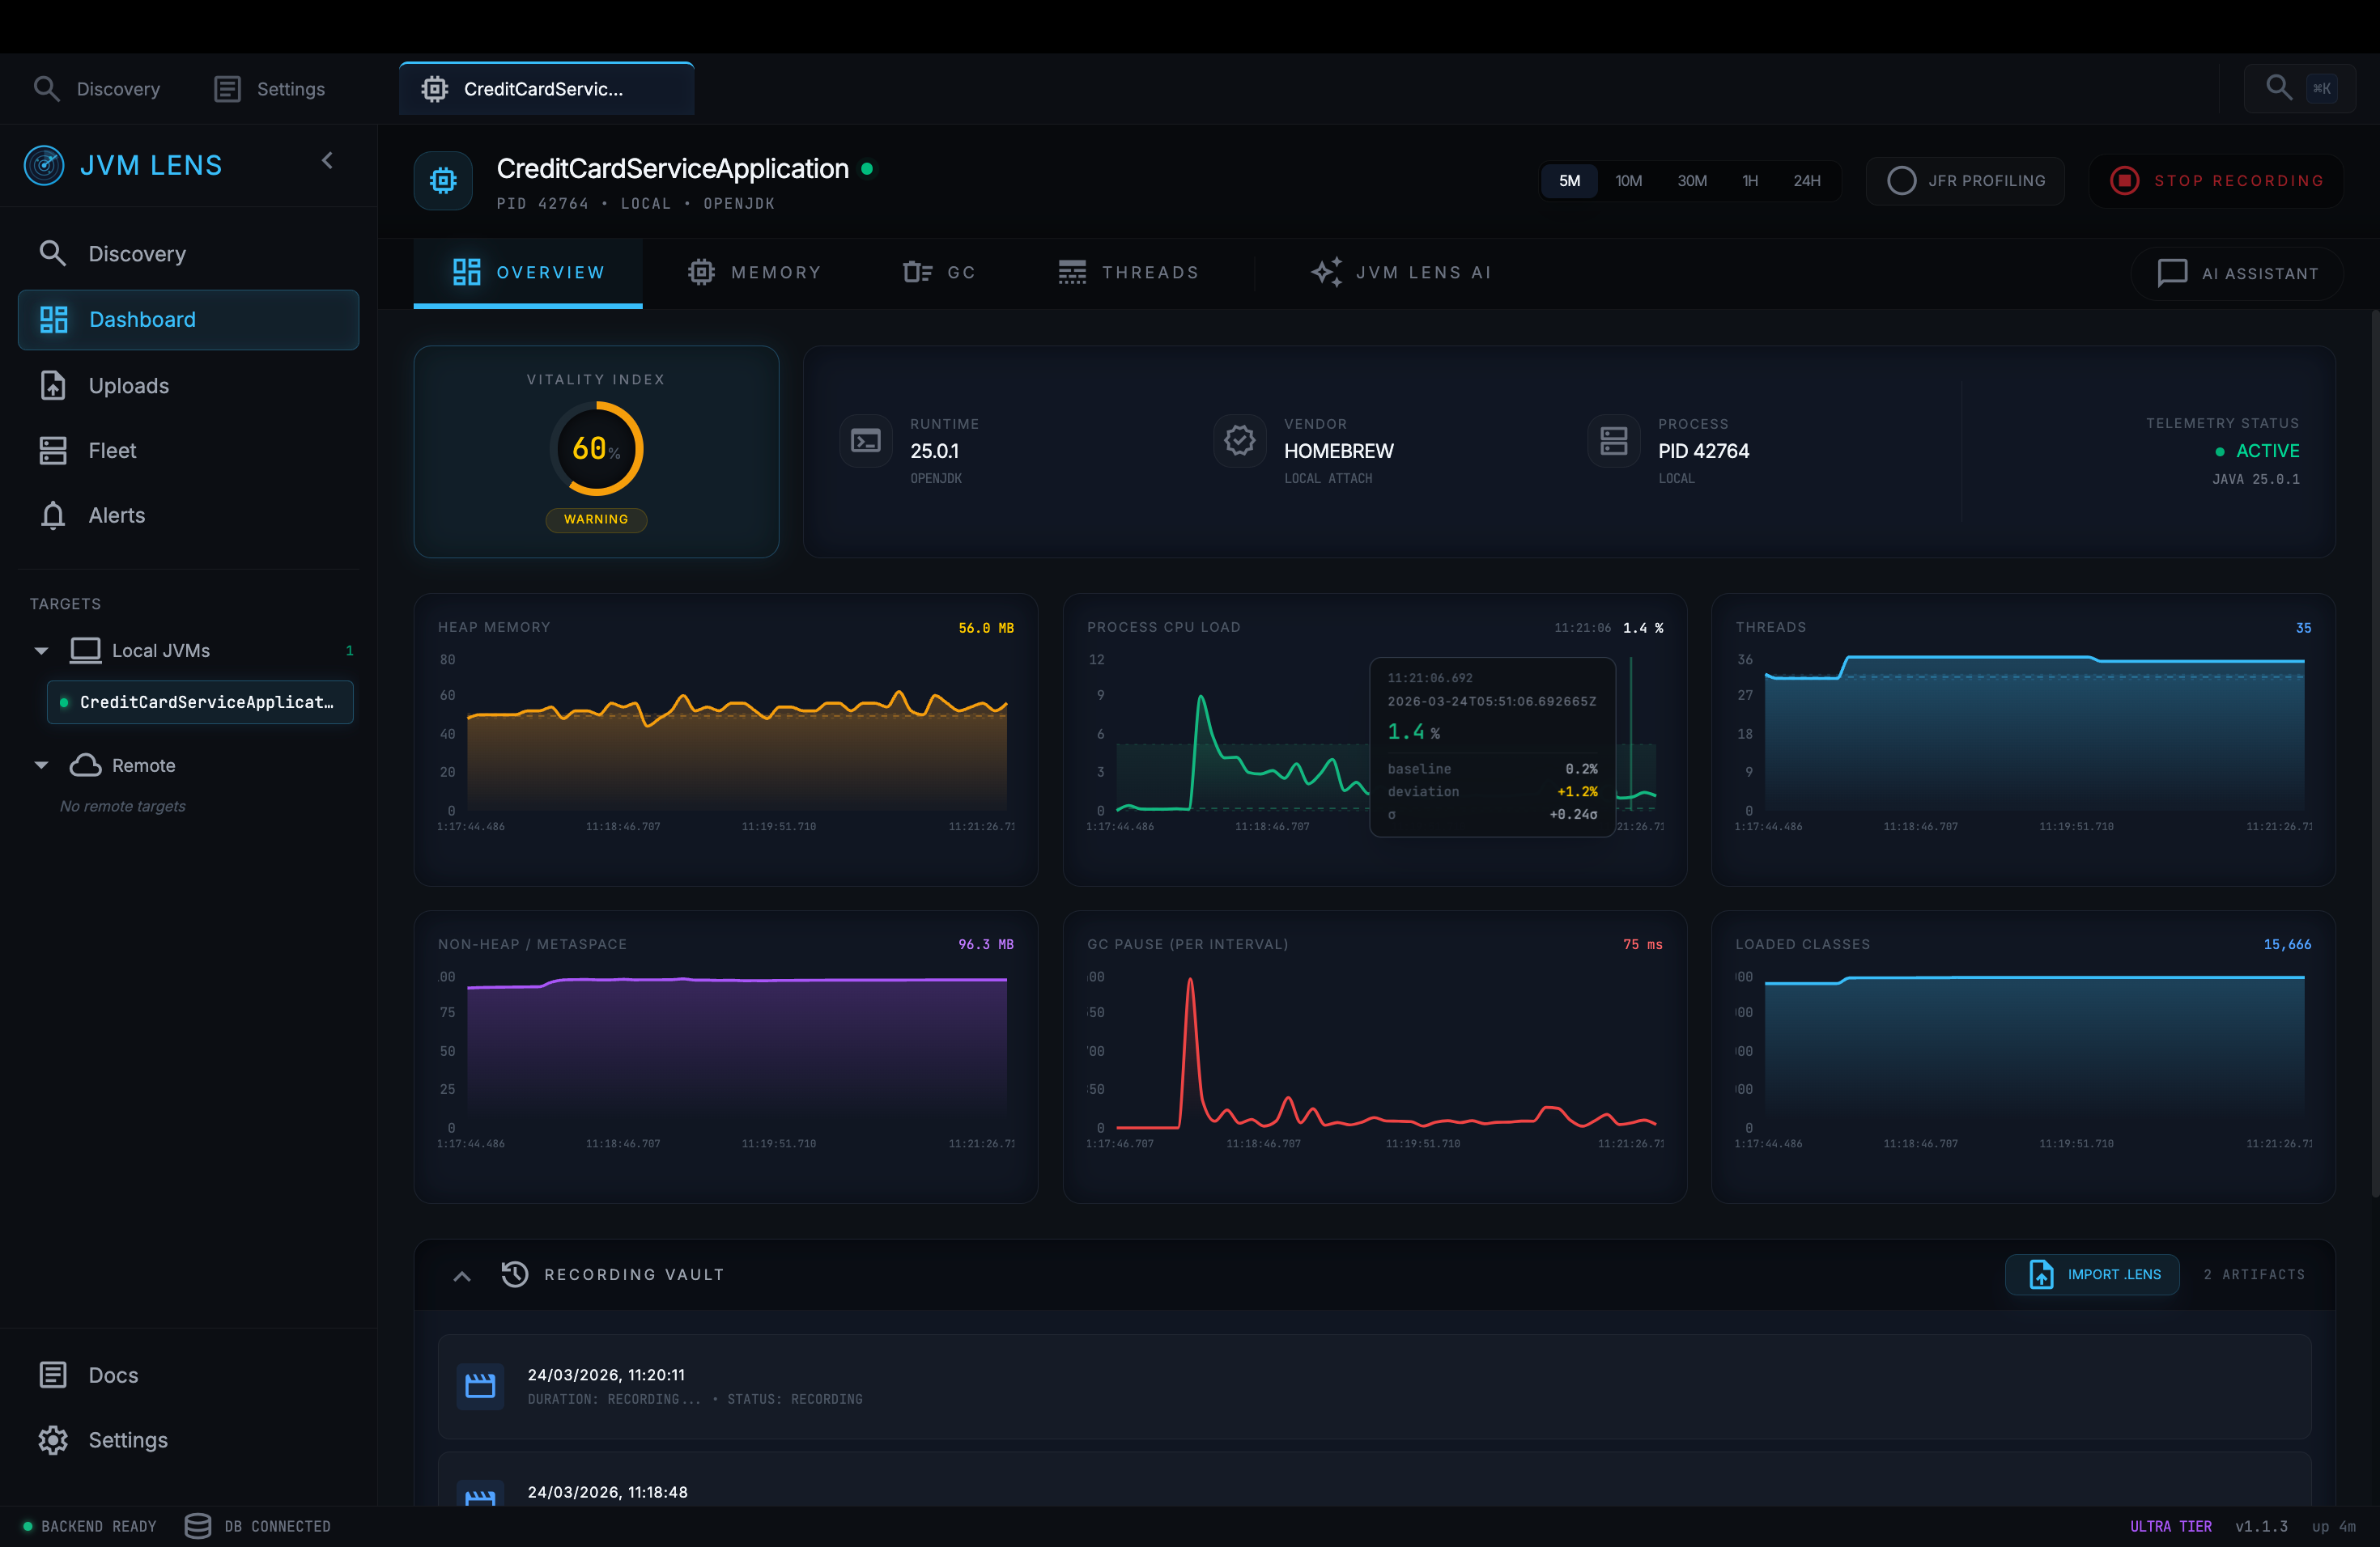Click the DB Connected database icon
The width and height of the screenshot is (2380, 1547).
coord(198,1526)
